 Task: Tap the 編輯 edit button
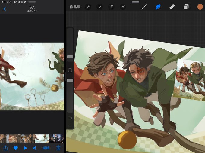pos(46,148)
